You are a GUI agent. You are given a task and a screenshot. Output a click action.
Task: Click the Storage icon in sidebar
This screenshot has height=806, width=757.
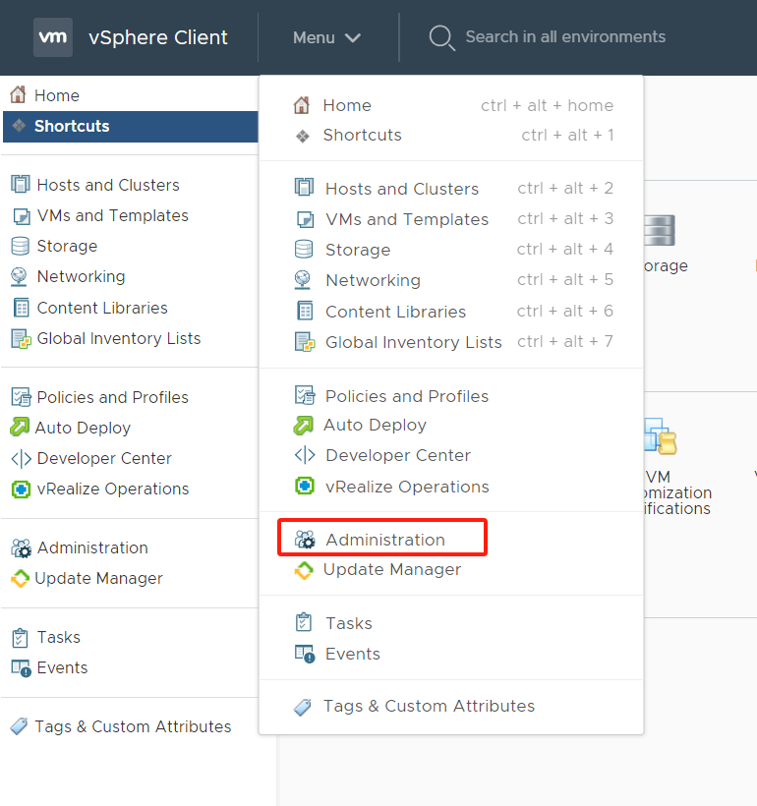coord(20,246)
